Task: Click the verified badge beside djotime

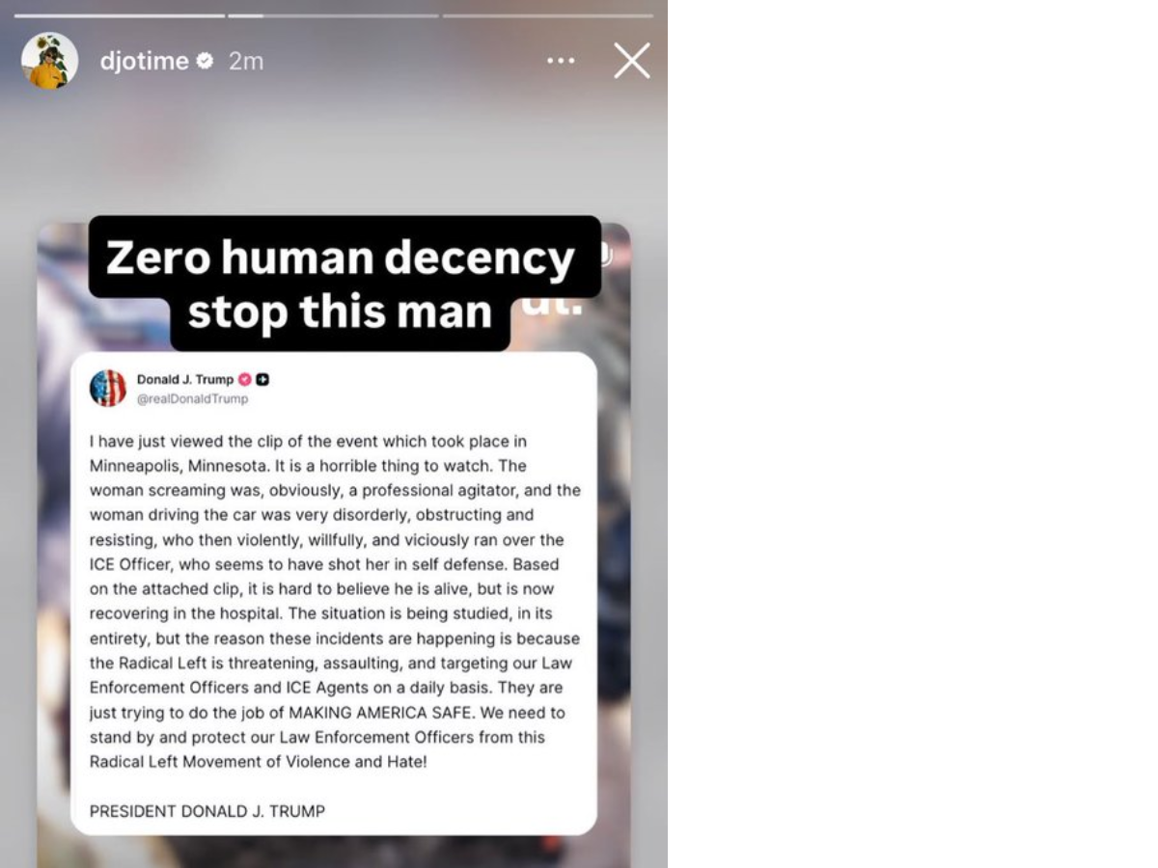Action: pos(205,61)
